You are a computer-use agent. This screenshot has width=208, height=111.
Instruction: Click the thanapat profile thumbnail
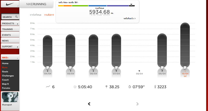coord(10,97)
